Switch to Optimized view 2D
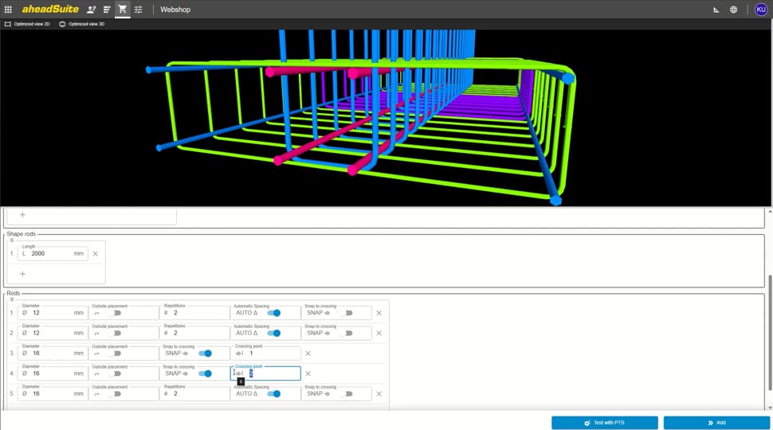Image resolution: width=773 pixels, height=430 pixels. [29, 24]
